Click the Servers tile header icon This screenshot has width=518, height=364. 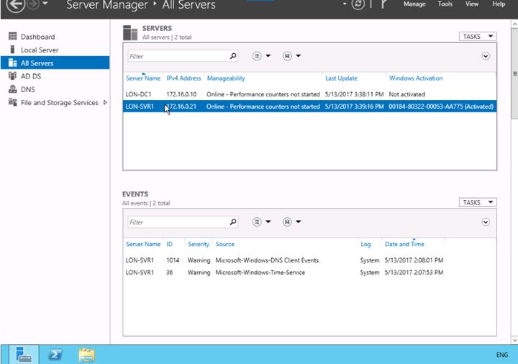coord(130,32)
